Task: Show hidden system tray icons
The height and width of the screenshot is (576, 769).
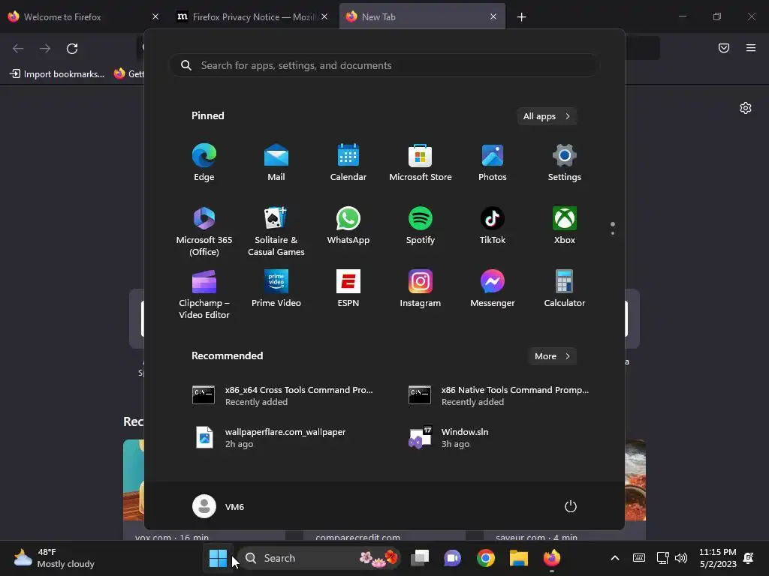Action: coord(615,558)
